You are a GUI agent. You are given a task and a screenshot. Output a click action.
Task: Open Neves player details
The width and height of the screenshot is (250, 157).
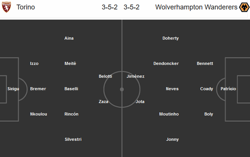coord(172,89)
